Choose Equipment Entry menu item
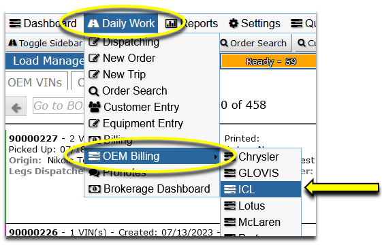382x245 pixels. click(x=152, y=123)
